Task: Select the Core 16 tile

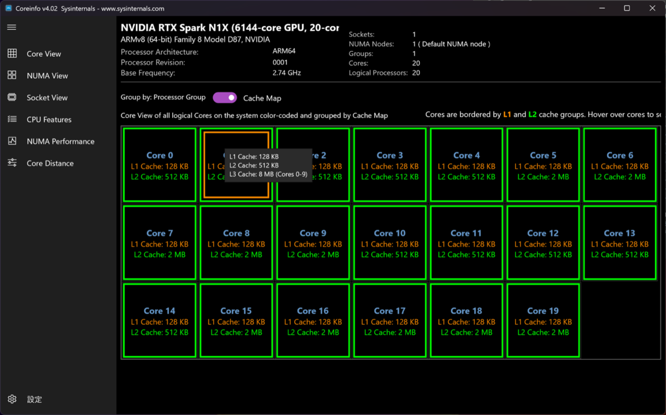Action: click(313, 320)
